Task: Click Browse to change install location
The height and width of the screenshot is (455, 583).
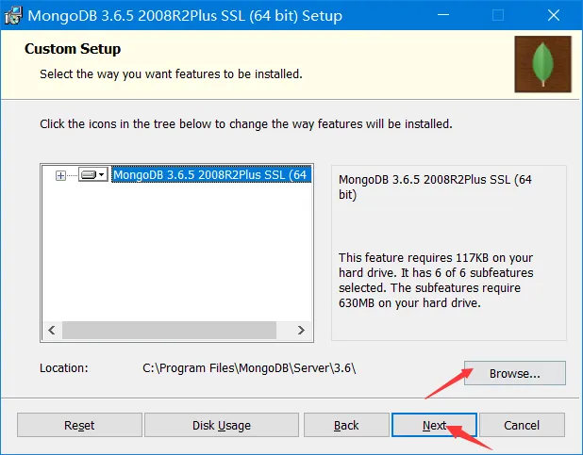Action: click(515, 373)
